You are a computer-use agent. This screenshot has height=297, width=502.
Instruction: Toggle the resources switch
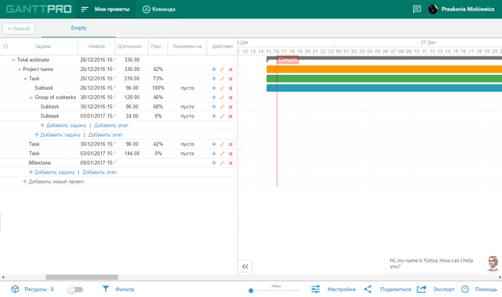click(75, 290)
